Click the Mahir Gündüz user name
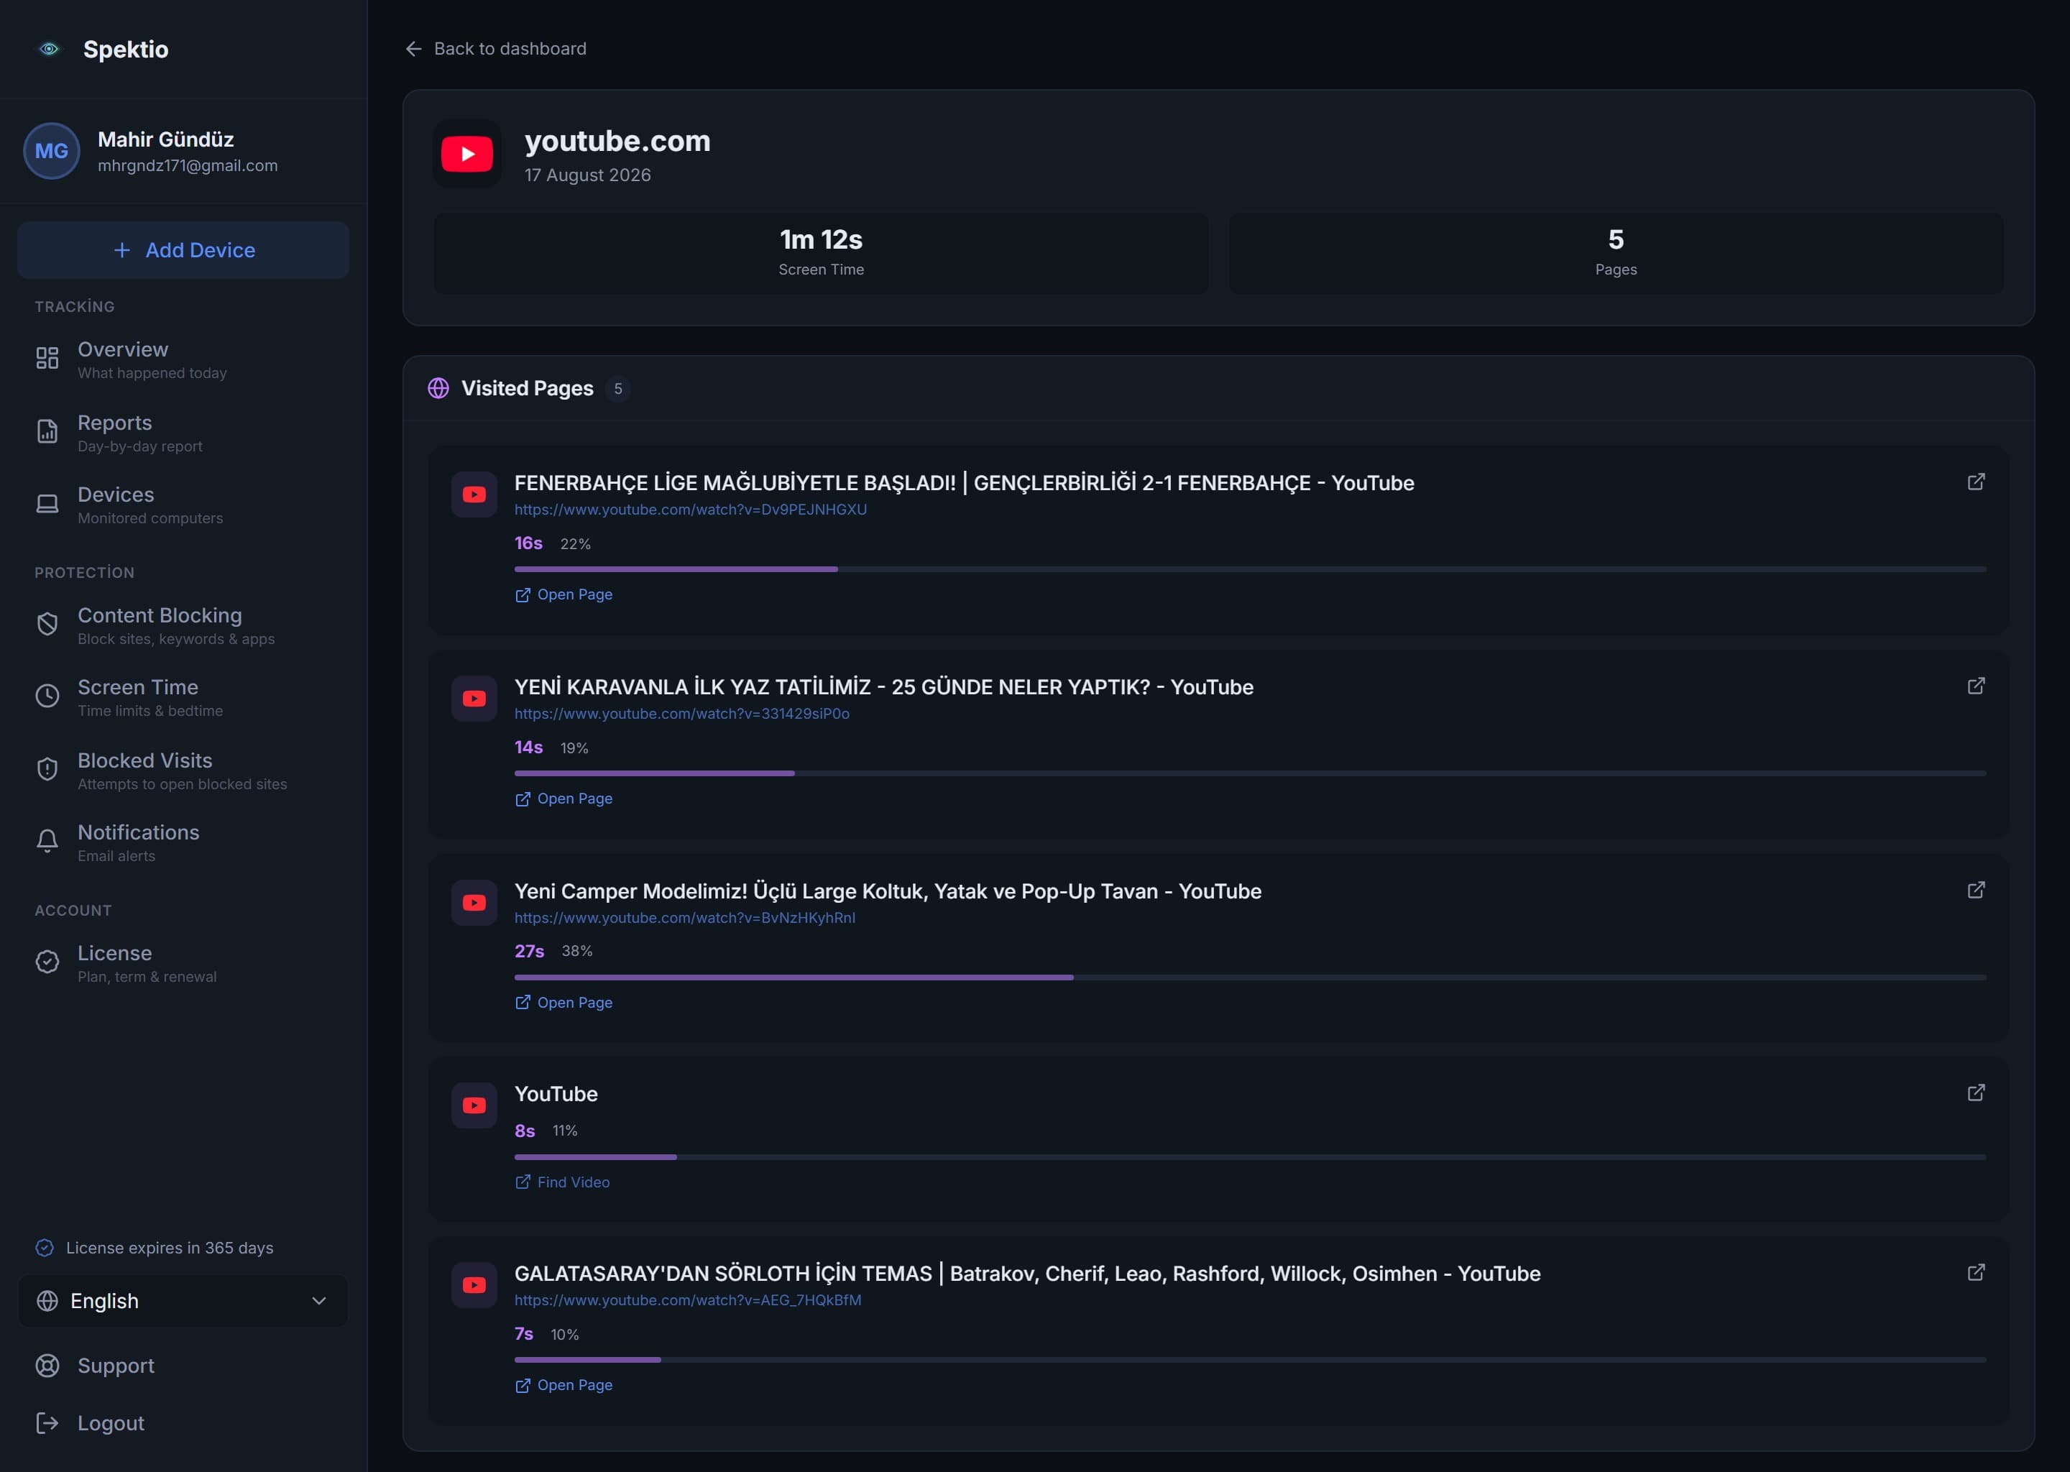This screenshot has height=1472, width=2070. (166, 139)
